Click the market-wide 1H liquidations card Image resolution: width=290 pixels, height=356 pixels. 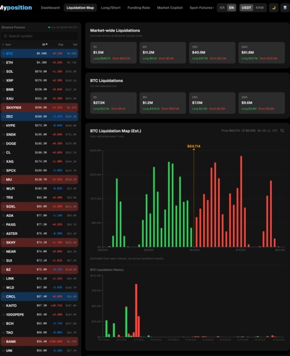click(x=113, y=53)
